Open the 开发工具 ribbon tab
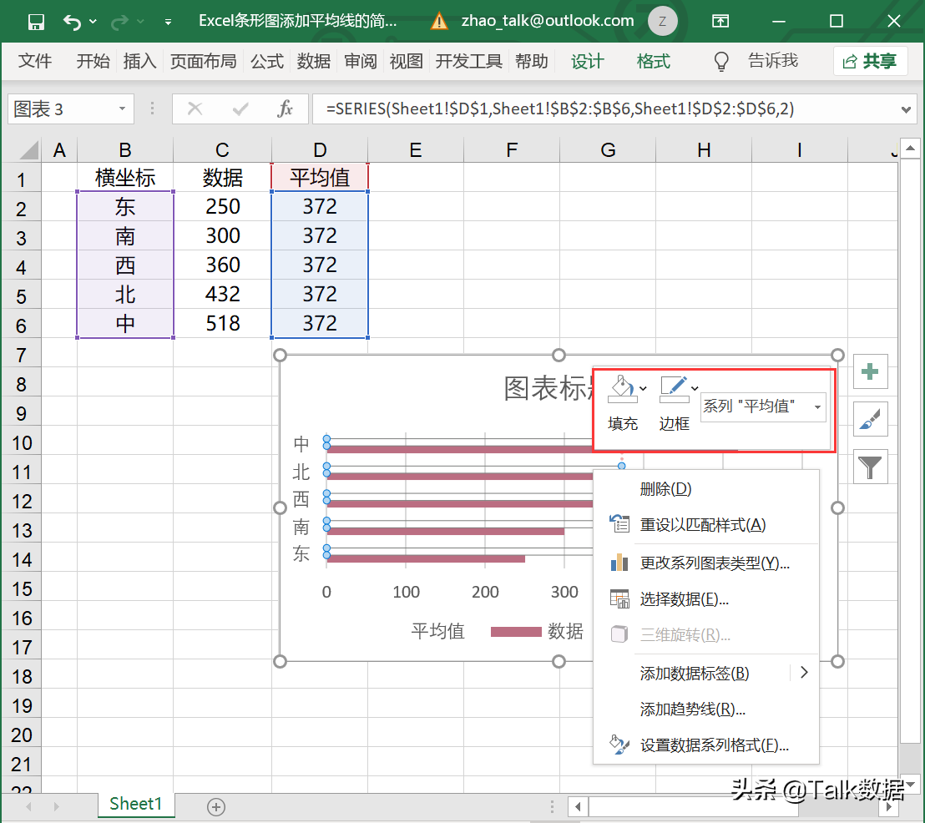 tap(468, 61)
